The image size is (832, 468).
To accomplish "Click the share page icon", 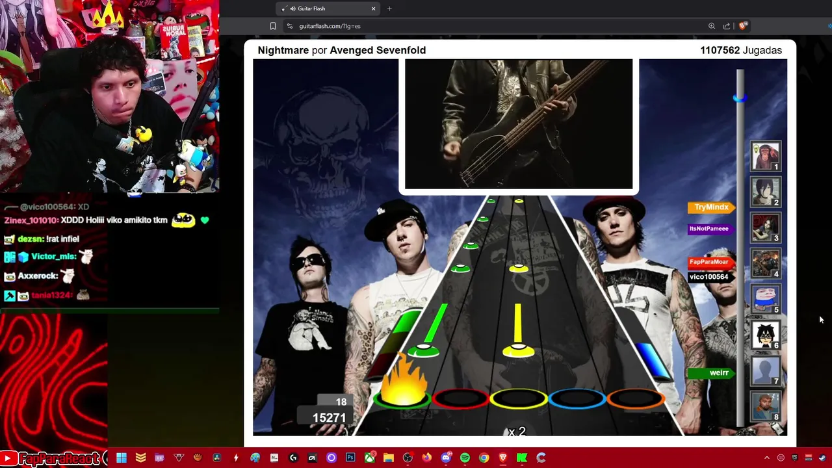I will [x=727, y=26].
